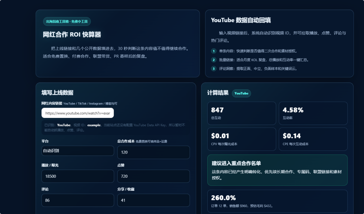Click the $0.01 CPV 每次曝光成本 card
Viewport: 364px width, 214px height.
(242, 139)
